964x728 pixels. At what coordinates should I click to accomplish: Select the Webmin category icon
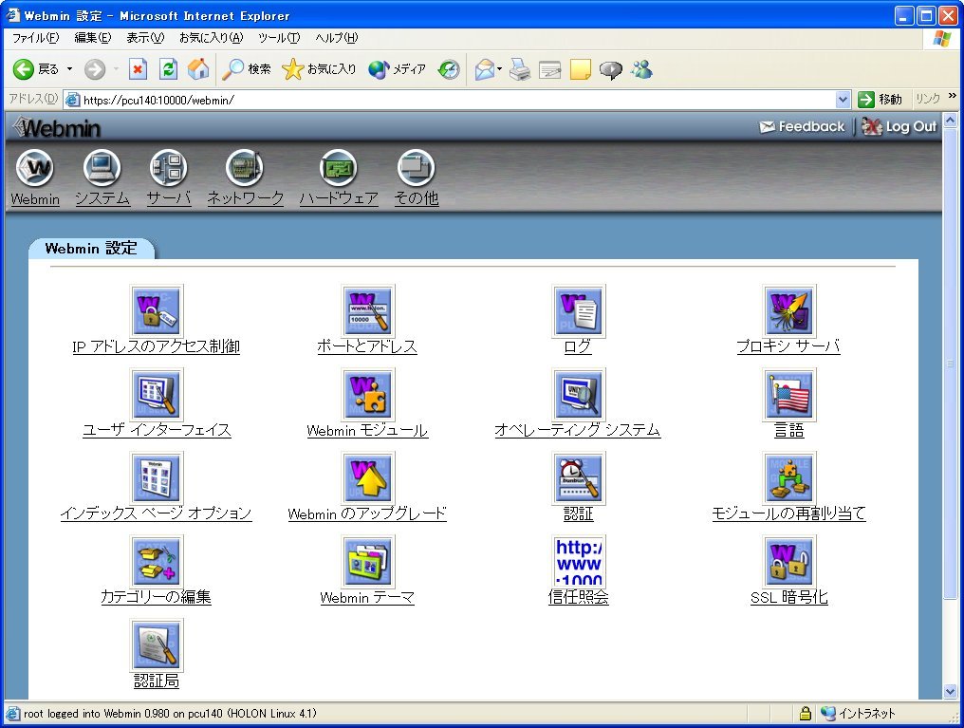click(x=34, y=167)
